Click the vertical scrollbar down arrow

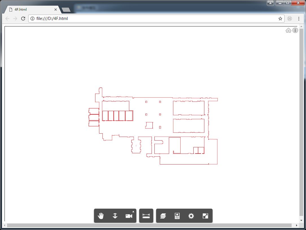click(x=301, y=220)
